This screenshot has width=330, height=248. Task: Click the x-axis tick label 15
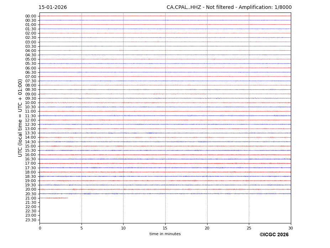(x=165, y=228)
